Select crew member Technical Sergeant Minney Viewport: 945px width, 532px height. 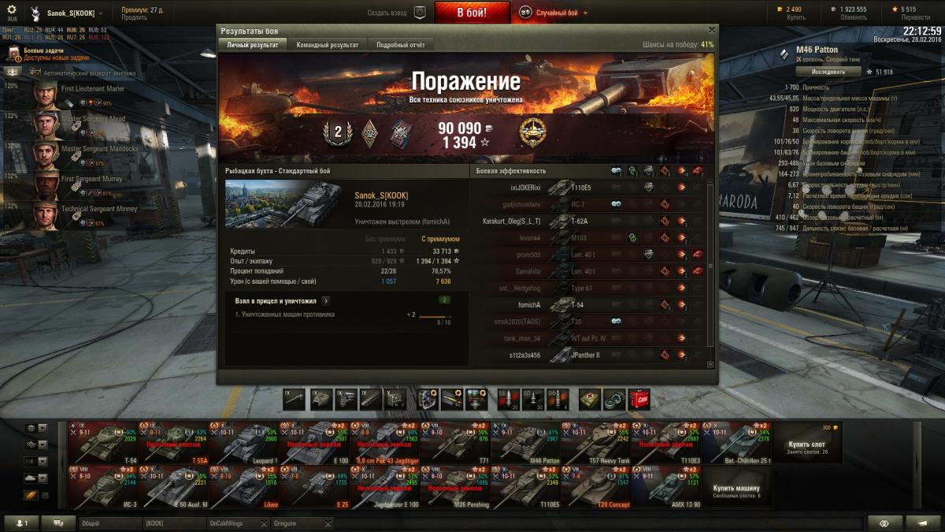pyautogui.click(x=71, y=214)
